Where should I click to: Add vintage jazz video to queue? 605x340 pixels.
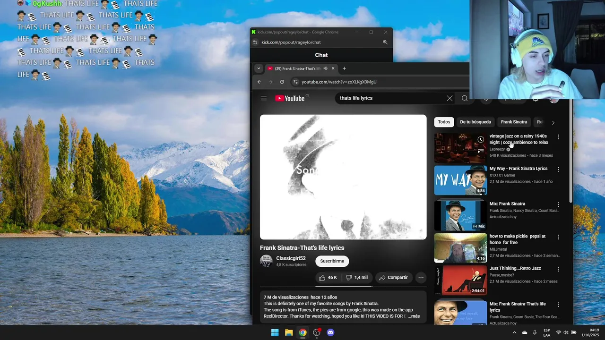[481, 151]
